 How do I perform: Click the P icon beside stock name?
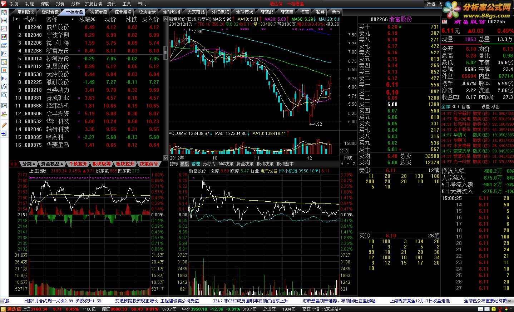(444, 21)
